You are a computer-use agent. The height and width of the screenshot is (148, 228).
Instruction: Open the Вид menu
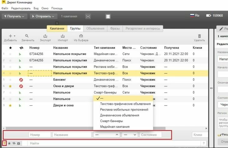[x=36, y=8]
